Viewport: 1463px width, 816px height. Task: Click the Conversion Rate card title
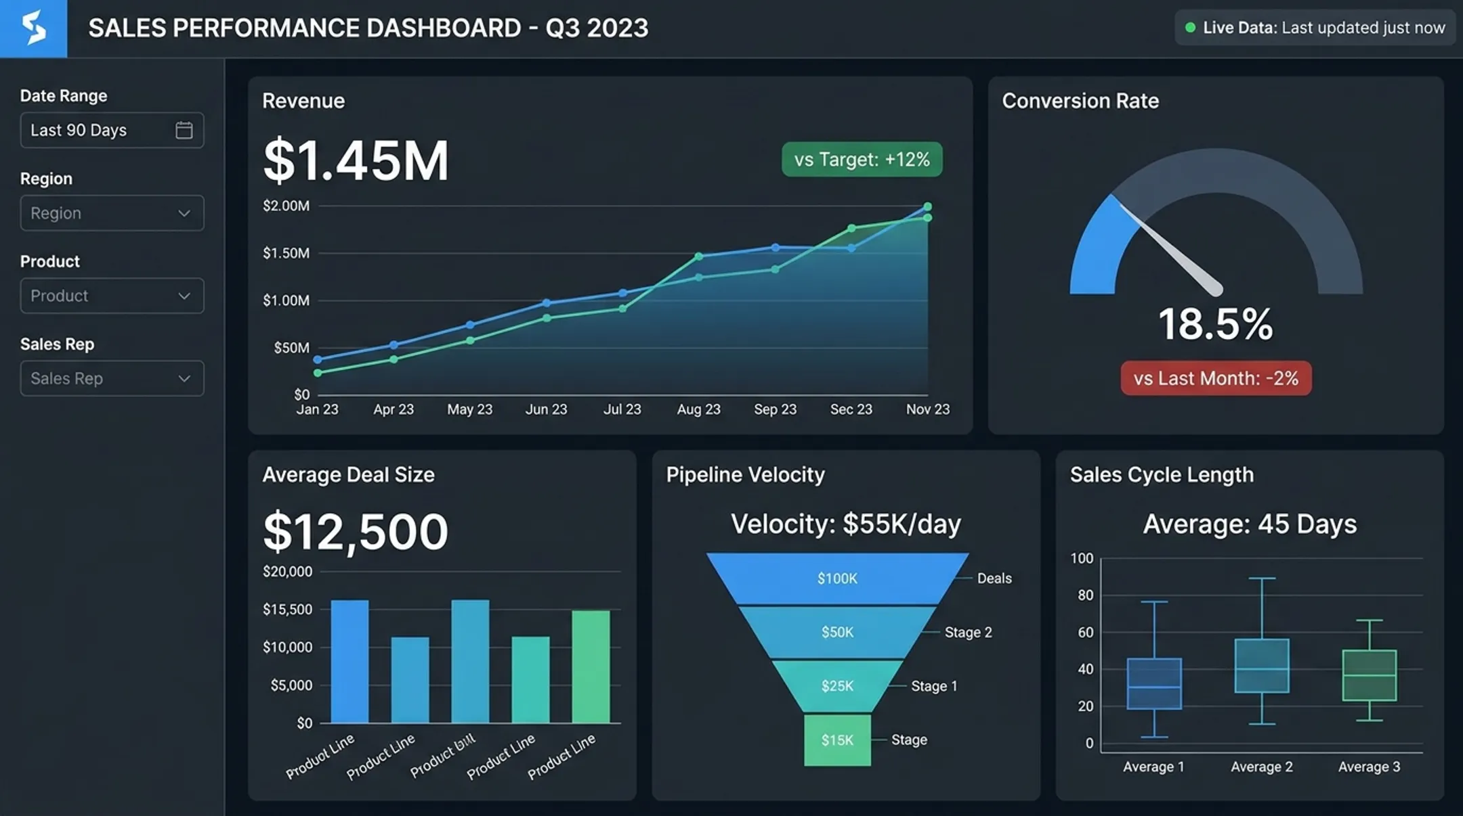1080,101
